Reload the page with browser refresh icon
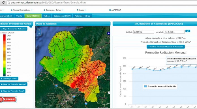 click(3, 3)
